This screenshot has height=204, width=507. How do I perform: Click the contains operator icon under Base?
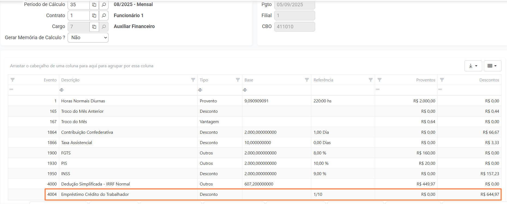pos(245,90)
